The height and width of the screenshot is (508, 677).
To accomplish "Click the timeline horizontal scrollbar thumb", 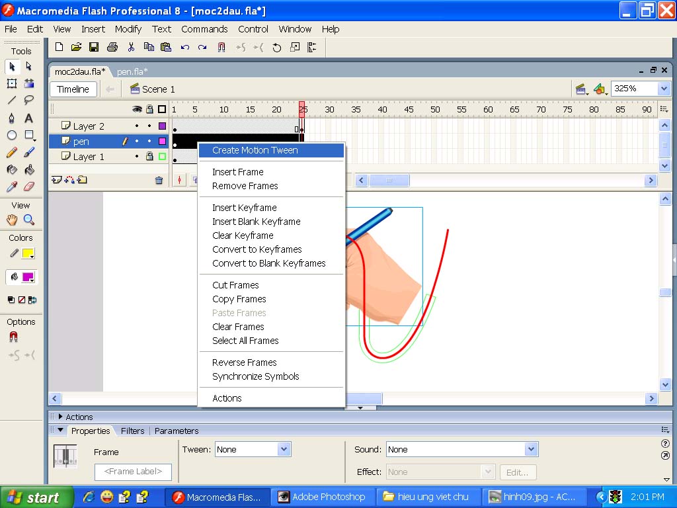I will click(389, 180).
